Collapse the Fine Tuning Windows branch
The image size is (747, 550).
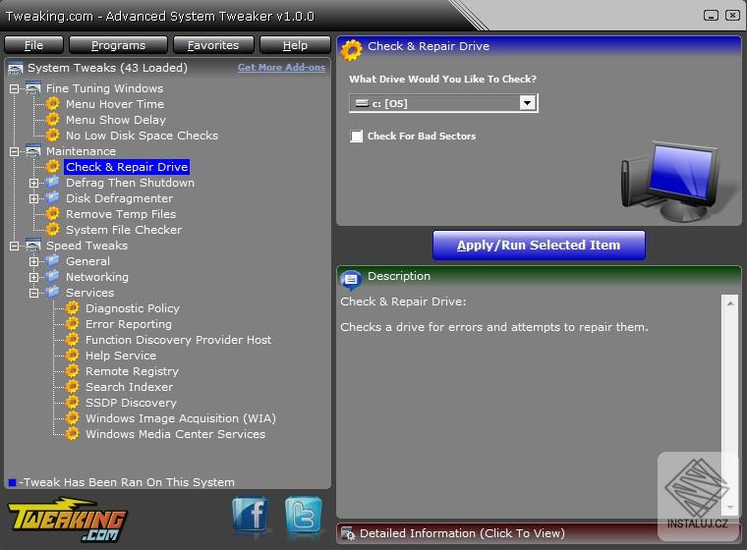click(15, 88)
